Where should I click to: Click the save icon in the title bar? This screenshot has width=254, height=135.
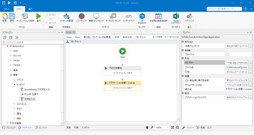tap(3, 3)
